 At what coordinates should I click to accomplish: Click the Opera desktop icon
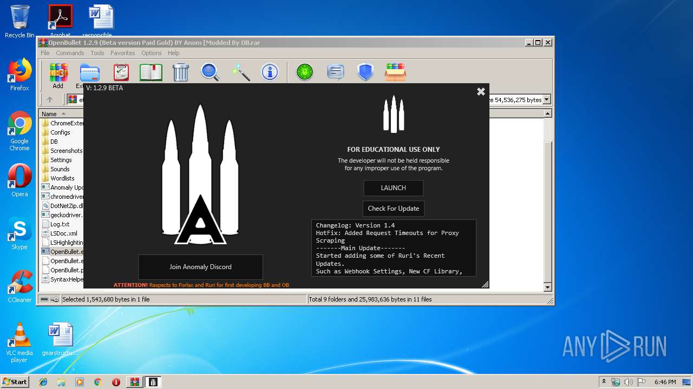(19, 180)
